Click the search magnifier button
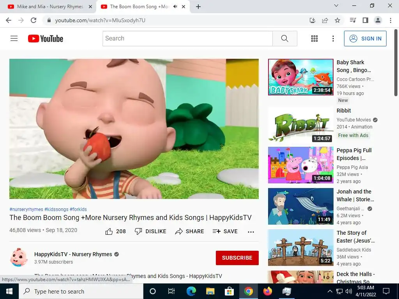 click(285, 39)
